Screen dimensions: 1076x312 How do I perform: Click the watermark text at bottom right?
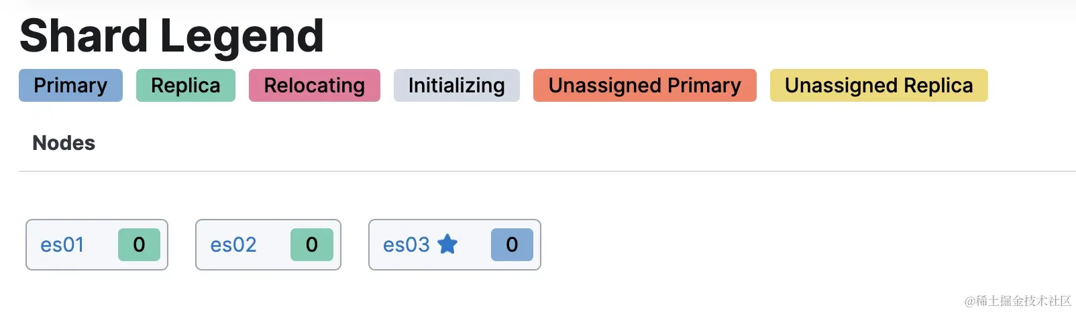[x=1017, y=301]
